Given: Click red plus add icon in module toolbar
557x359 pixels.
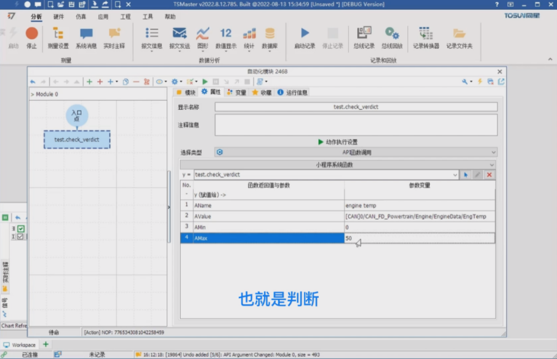Looking at the screenshot, I should [100, 82].
